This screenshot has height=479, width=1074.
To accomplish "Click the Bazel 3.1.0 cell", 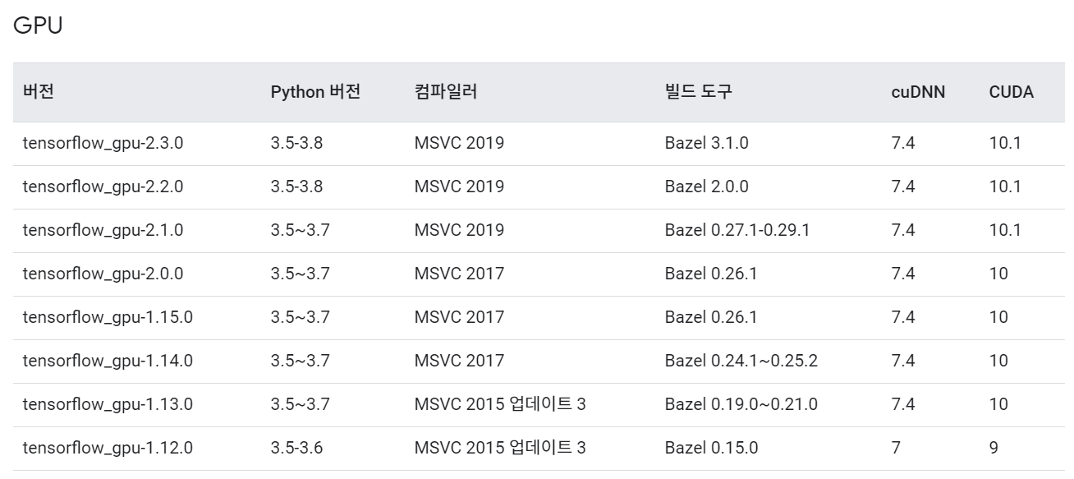I will click(706, 144).
